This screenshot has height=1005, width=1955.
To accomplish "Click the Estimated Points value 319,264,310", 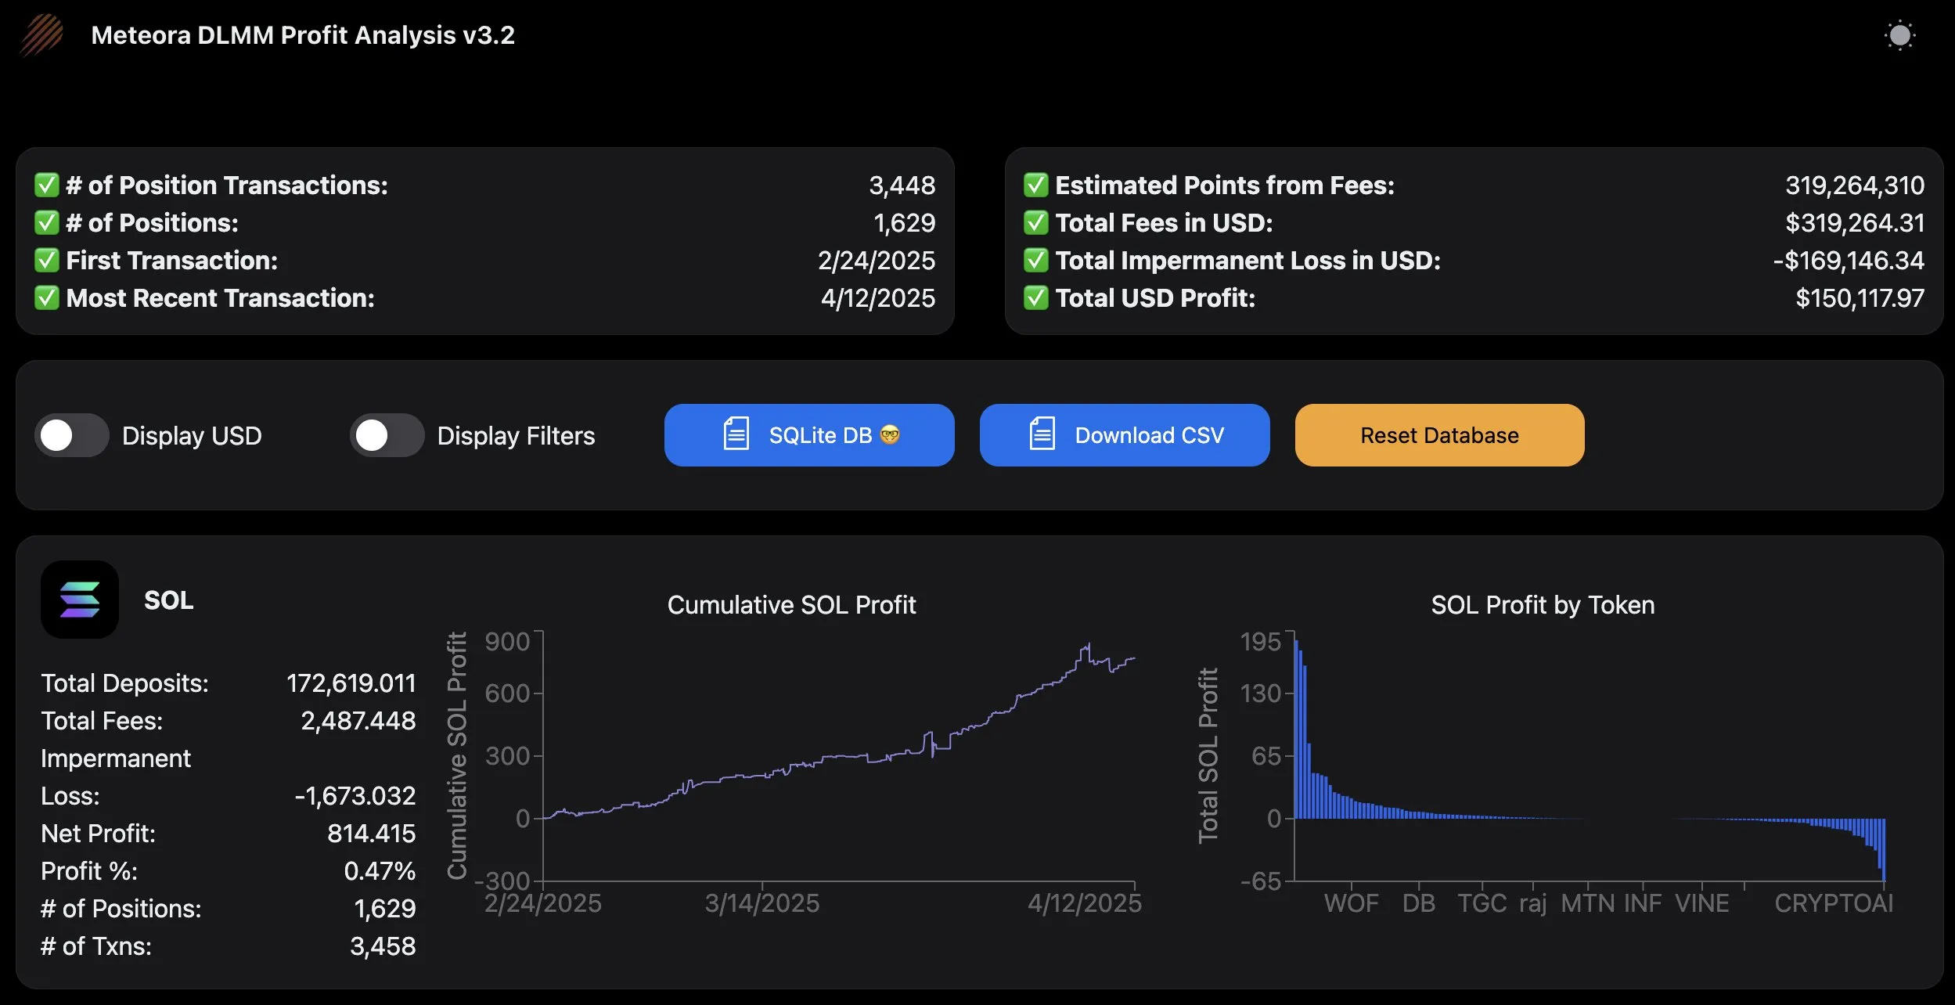I will 1855,185.
